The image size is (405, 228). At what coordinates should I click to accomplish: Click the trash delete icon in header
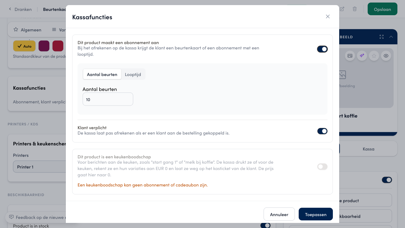point(355,9)
